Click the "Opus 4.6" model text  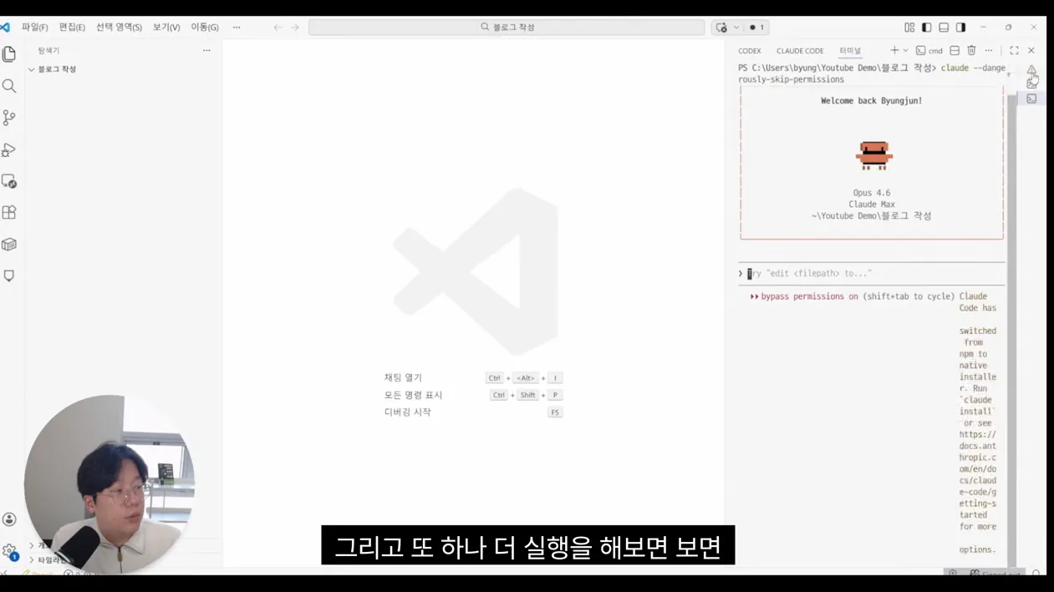point(872,193)
